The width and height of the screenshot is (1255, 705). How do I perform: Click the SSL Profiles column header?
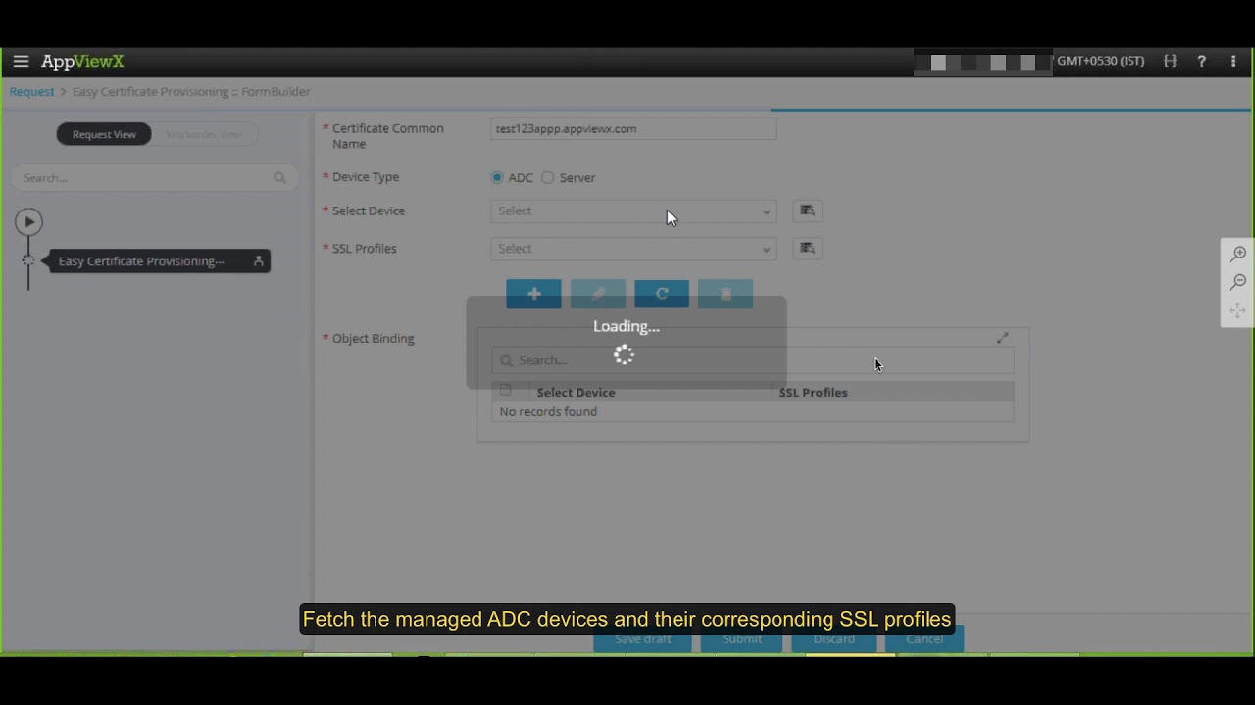(x=813, y=392)
